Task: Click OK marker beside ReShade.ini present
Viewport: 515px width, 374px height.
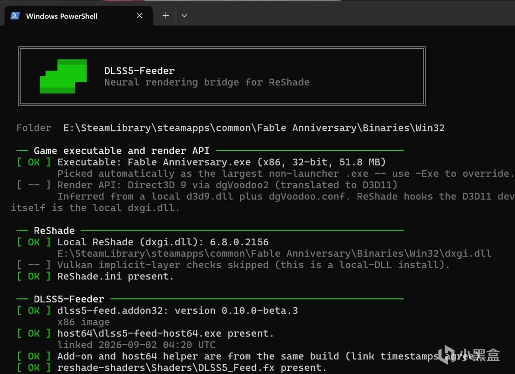Action: click(34, 277)
